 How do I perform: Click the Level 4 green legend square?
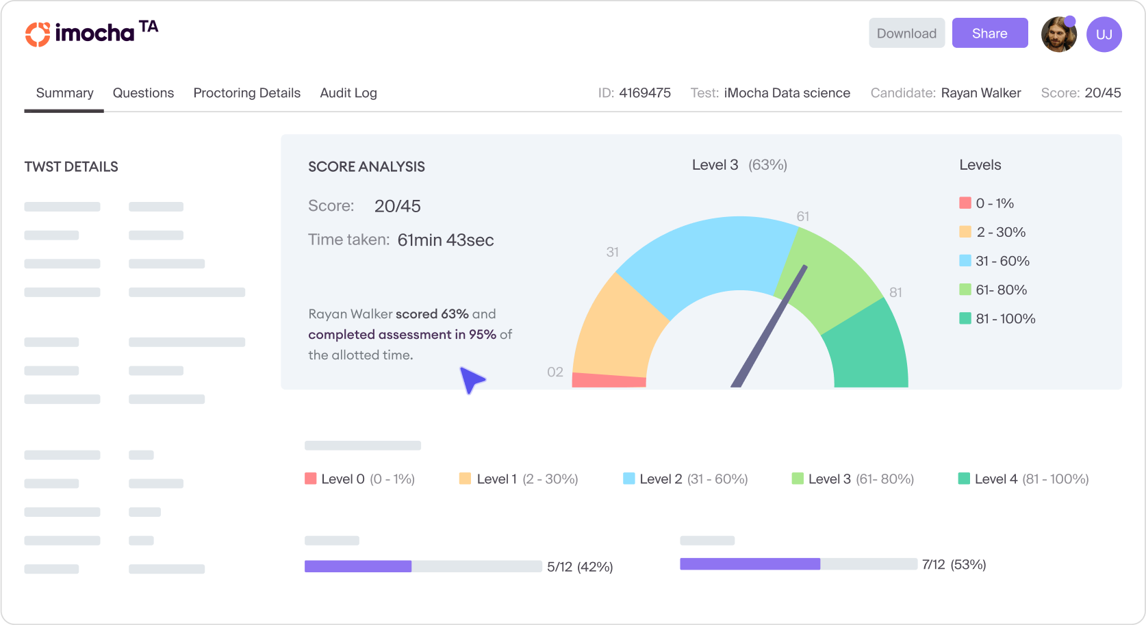pos(964,479)
